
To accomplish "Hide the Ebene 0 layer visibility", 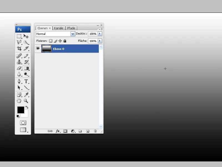I will tap(38, 48).
